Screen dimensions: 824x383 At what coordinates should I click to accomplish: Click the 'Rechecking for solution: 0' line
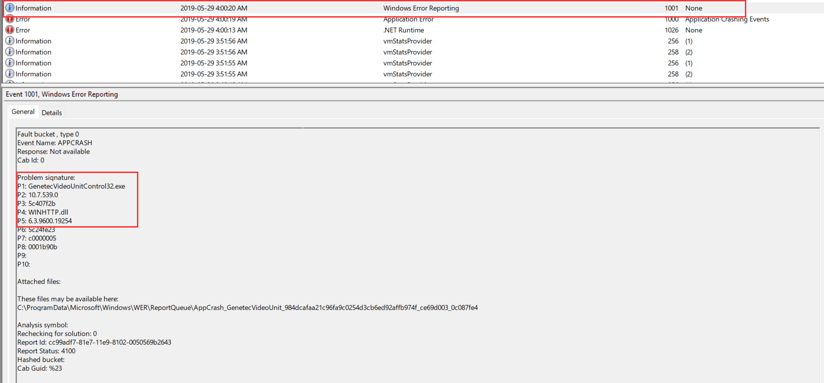pyautogui.click(x=57, y=334)
